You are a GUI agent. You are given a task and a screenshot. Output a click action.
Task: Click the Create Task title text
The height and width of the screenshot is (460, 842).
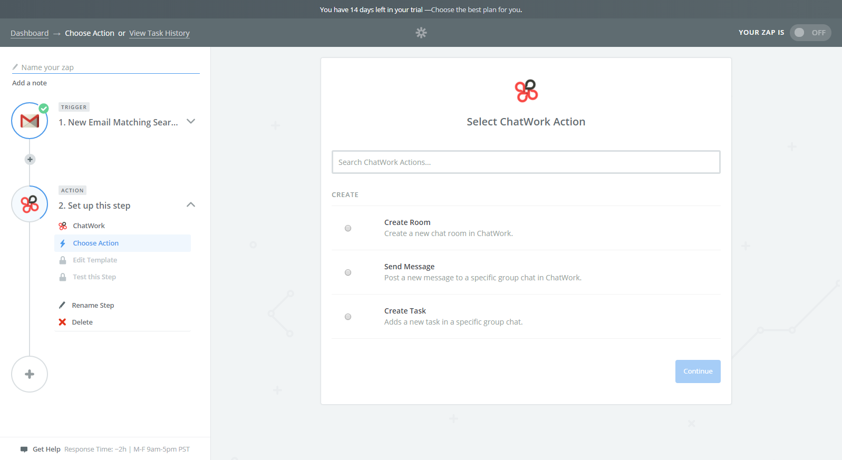tap(405, 311)
